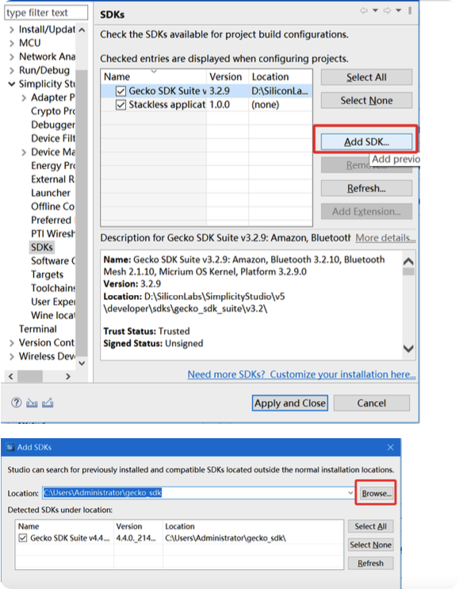Open the Location combo box dropdown arrow

click(350, 493)
